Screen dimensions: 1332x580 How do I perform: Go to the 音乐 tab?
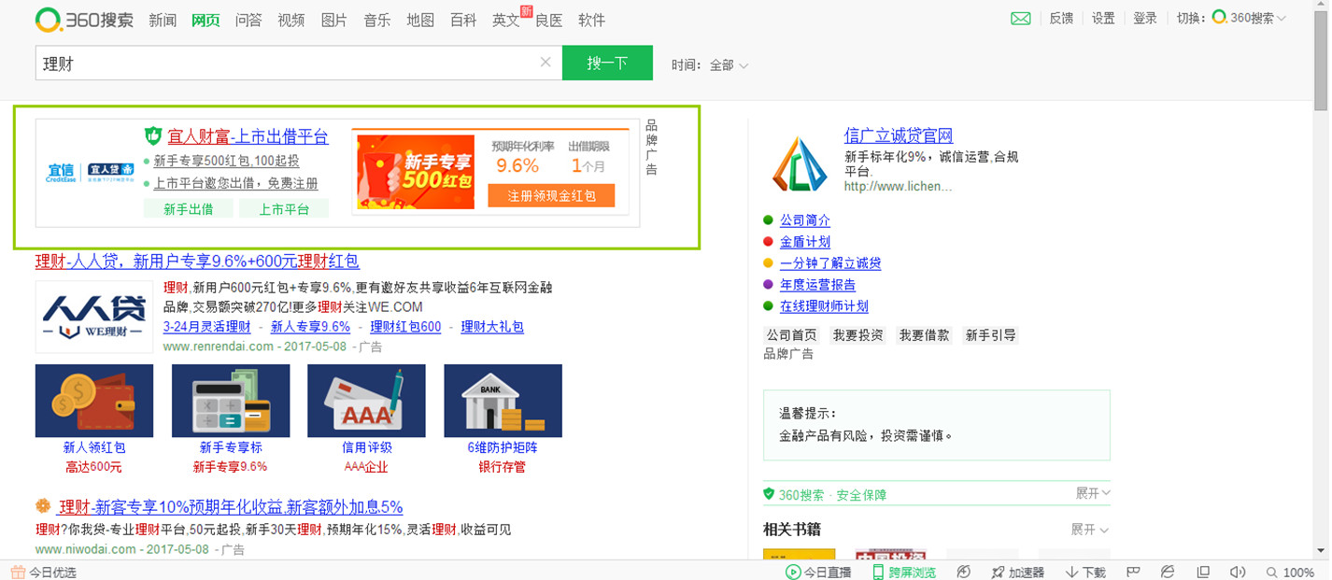click(377, 20)
